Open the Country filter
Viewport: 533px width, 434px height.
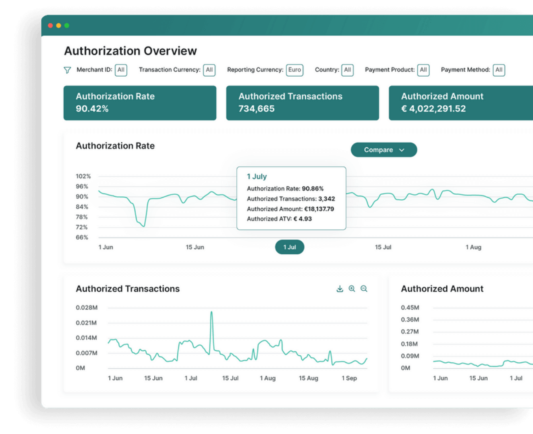[x=347, y=70]
